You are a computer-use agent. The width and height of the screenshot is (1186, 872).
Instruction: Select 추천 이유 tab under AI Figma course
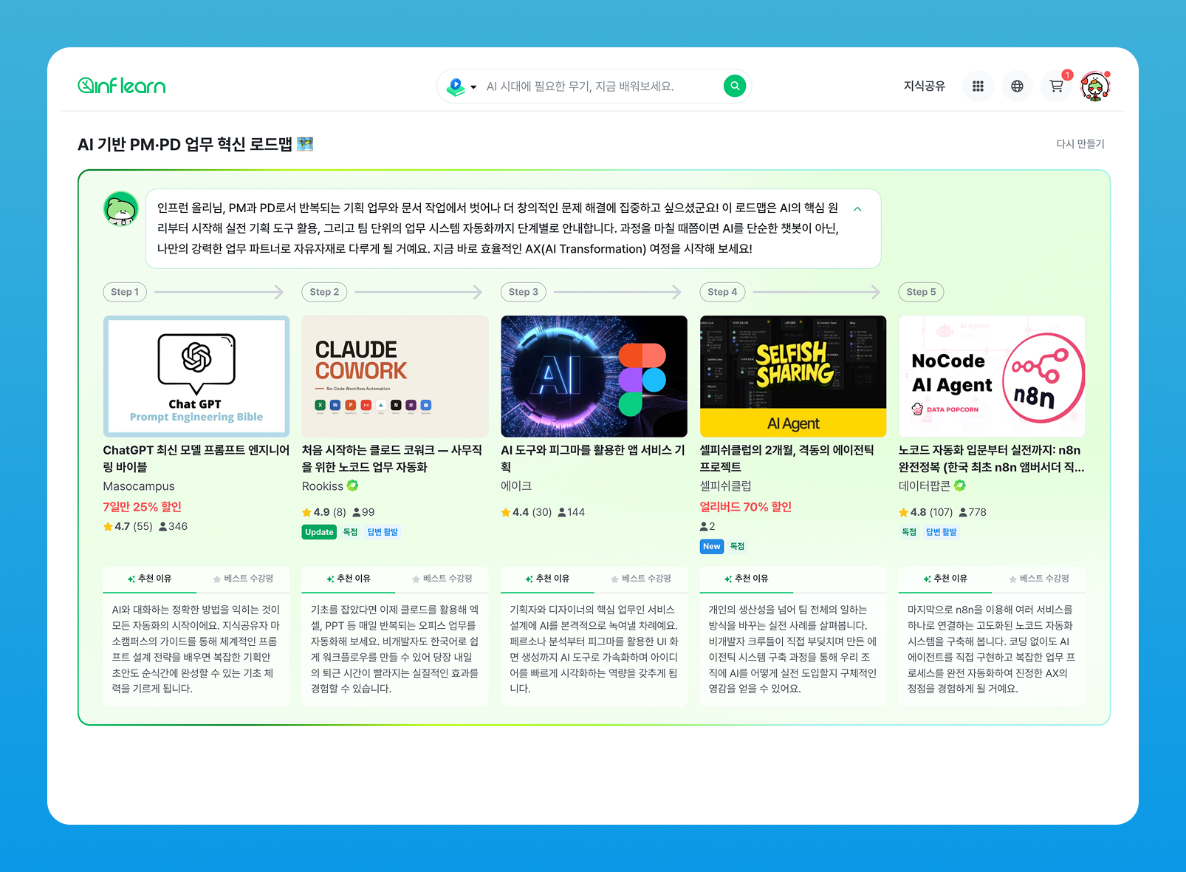click(x=547, y=579)
